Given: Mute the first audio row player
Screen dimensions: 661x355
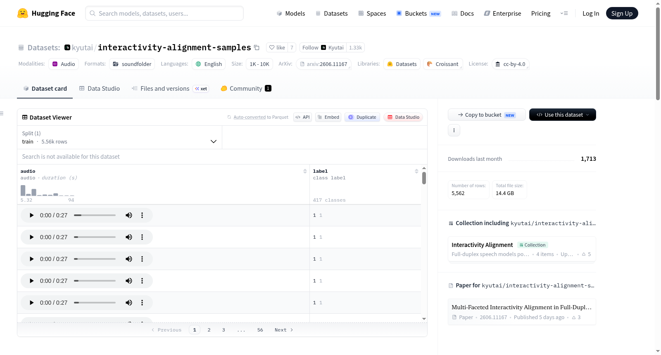Looking at the screenshot, I should click(129, 215).
